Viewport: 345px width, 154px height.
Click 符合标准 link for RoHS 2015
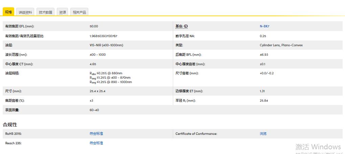(x=96, y=134)
